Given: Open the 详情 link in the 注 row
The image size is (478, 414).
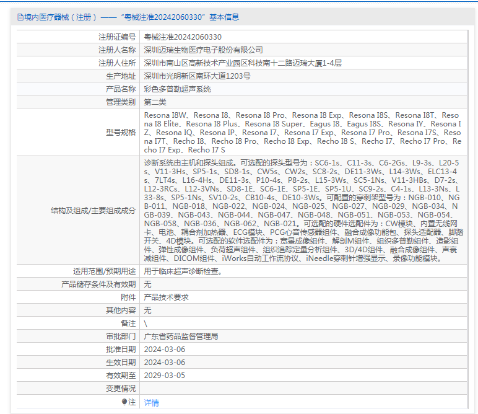Looking at the screenshot, I should 151,403.
